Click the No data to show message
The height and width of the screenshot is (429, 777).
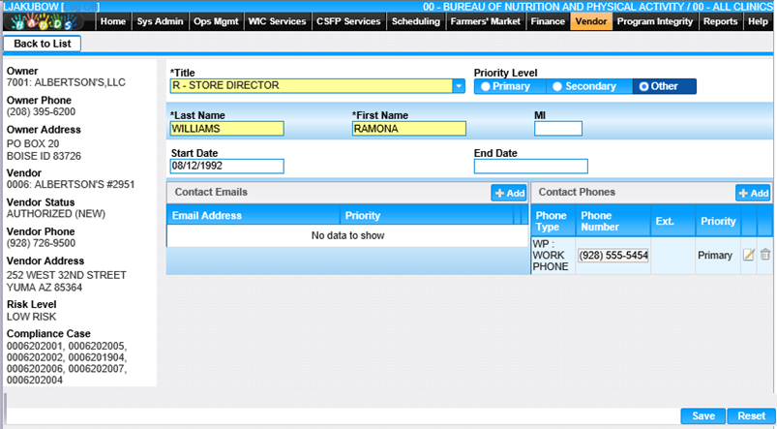point(348,235)
